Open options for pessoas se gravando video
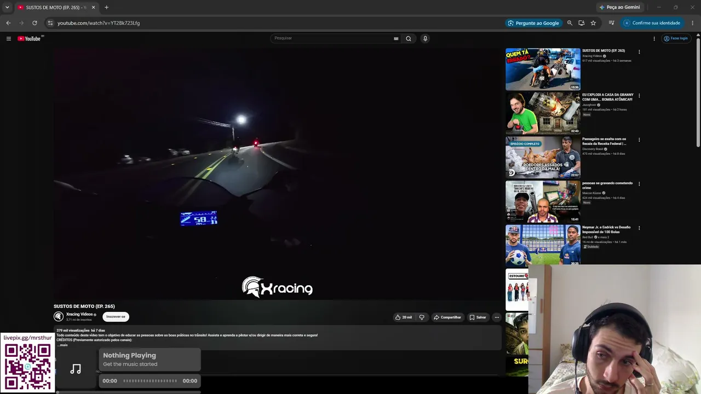 click(x=639, y=184)
